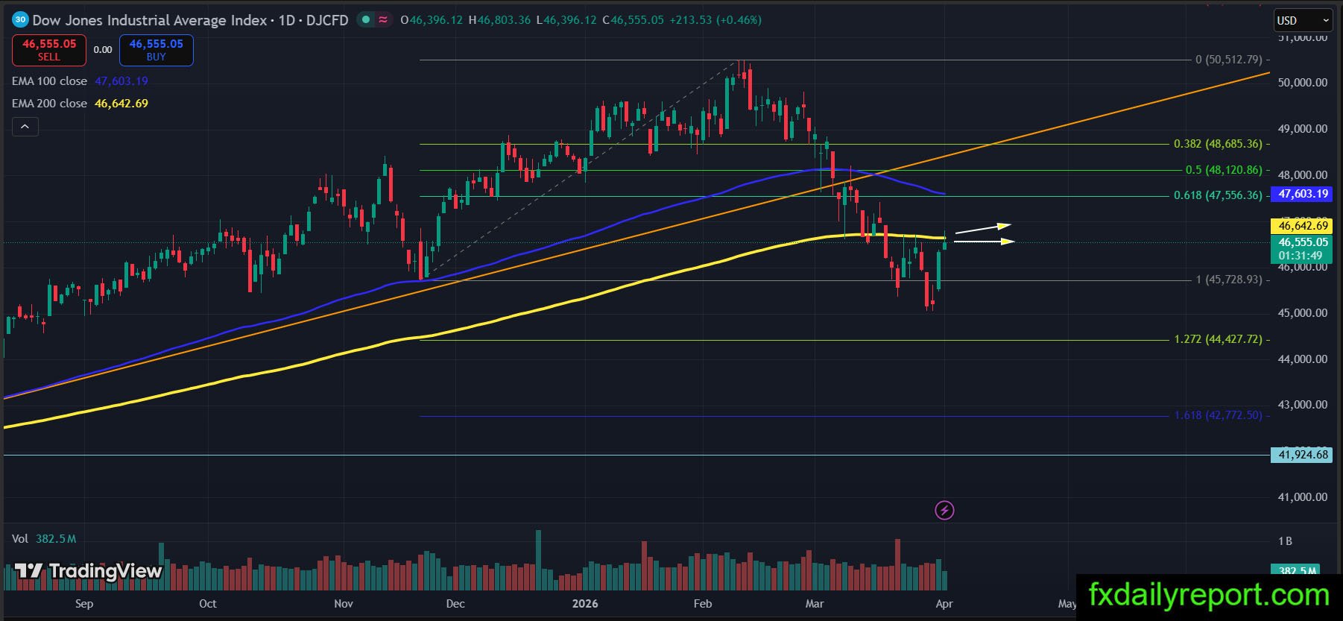Click the blue BUY button
Screen dimensions: 1343x621
pyautogui.click(x=157, y=50)
